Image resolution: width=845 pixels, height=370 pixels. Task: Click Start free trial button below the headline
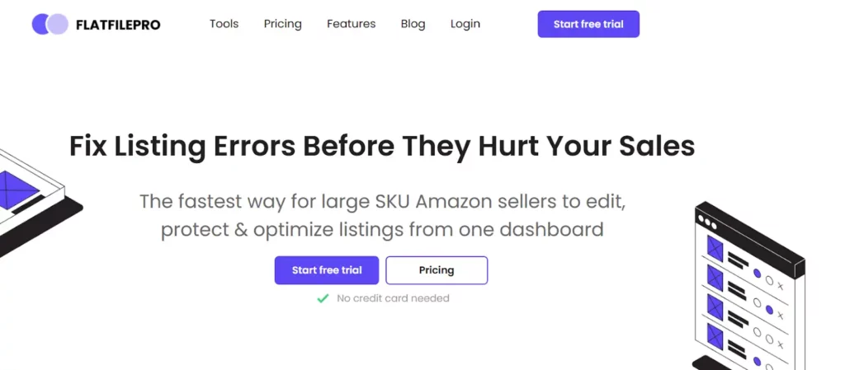[327, 270]
